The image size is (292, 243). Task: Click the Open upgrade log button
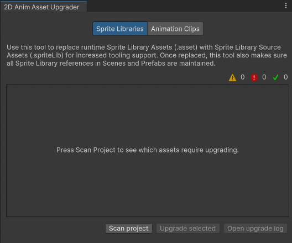255,228
